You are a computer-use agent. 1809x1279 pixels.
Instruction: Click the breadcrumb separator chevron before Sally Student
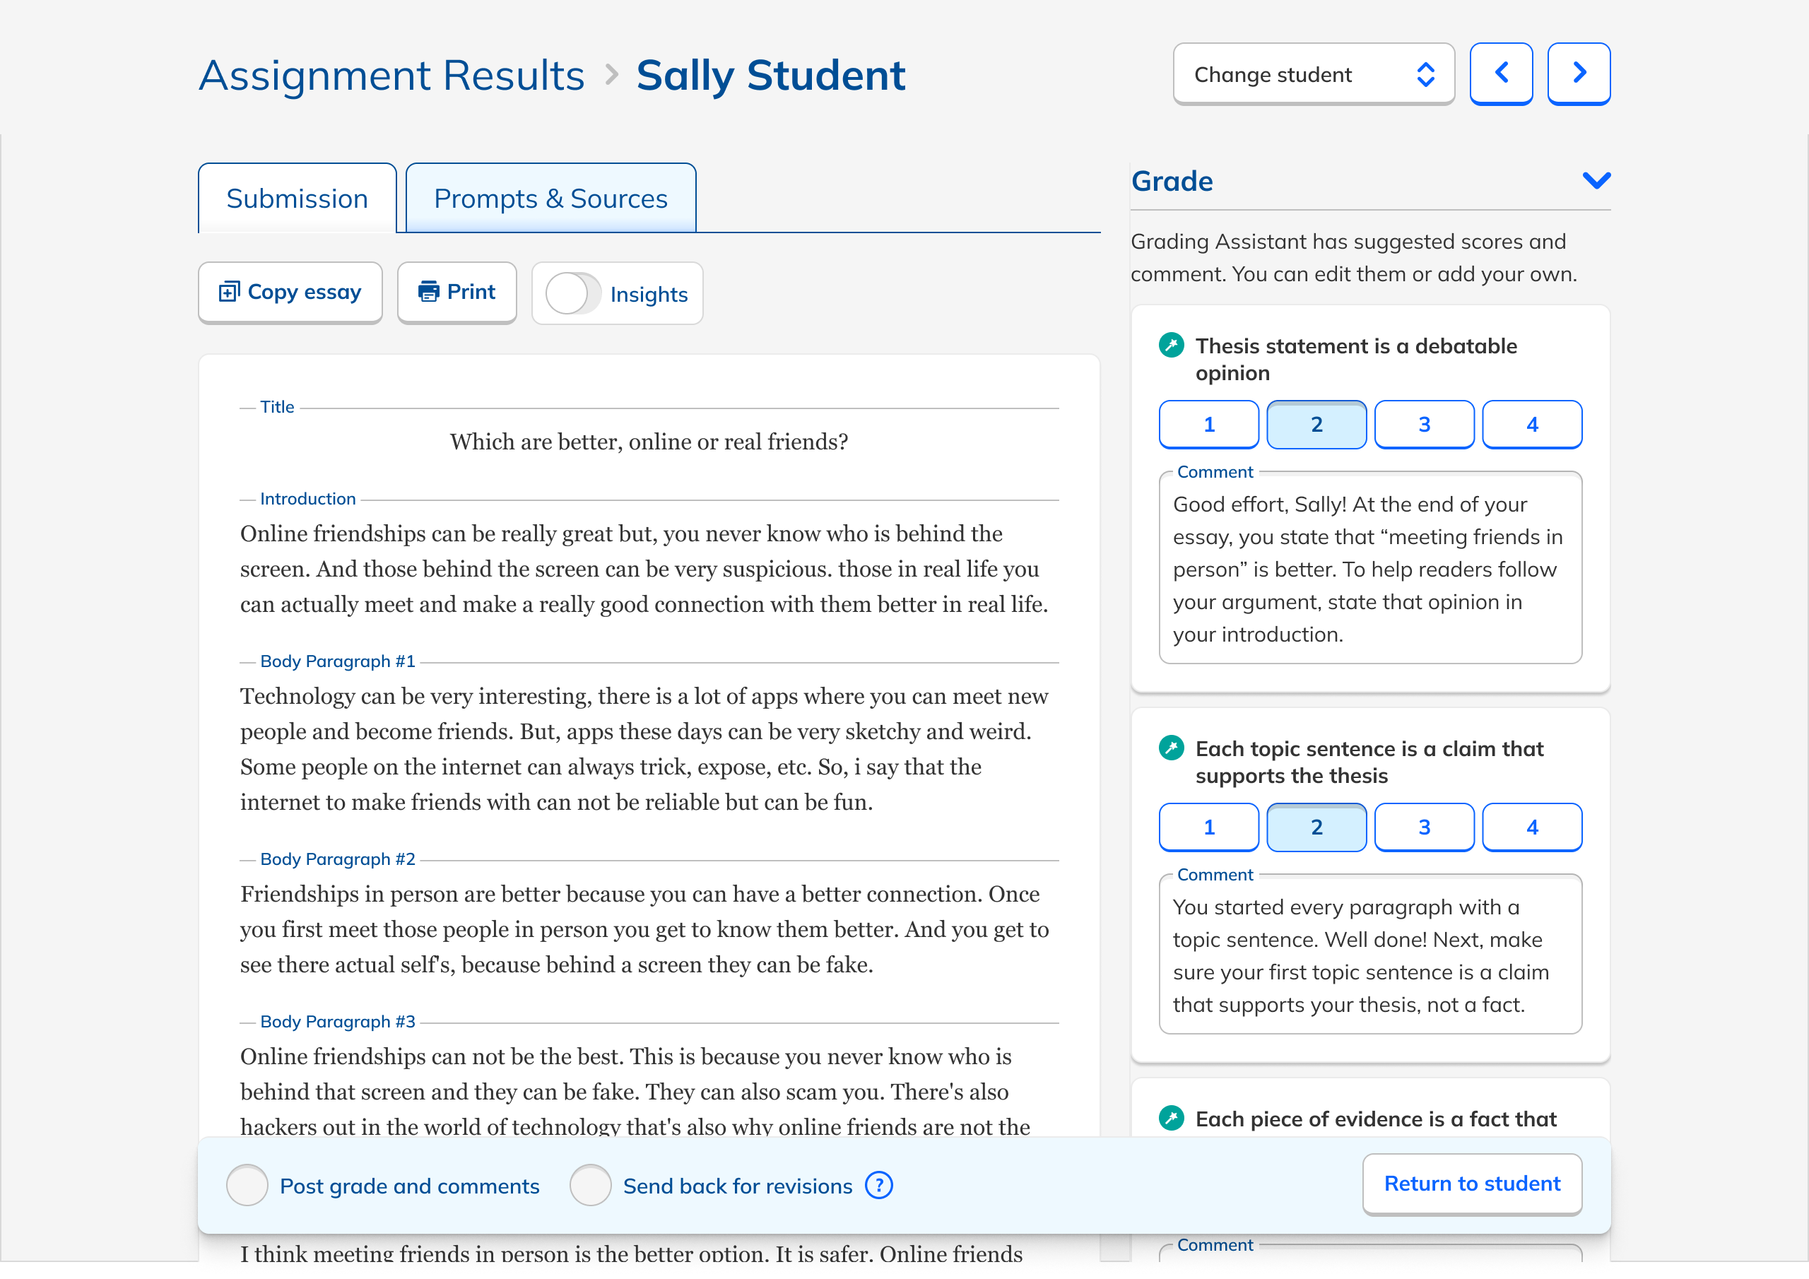pyautogui.click(x=611, y=75)
